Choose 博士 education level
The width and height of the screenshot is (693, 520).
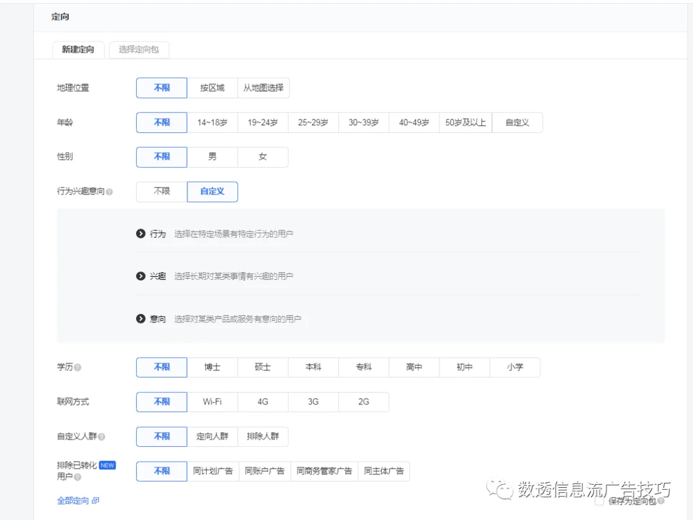(x=212, y=367)
